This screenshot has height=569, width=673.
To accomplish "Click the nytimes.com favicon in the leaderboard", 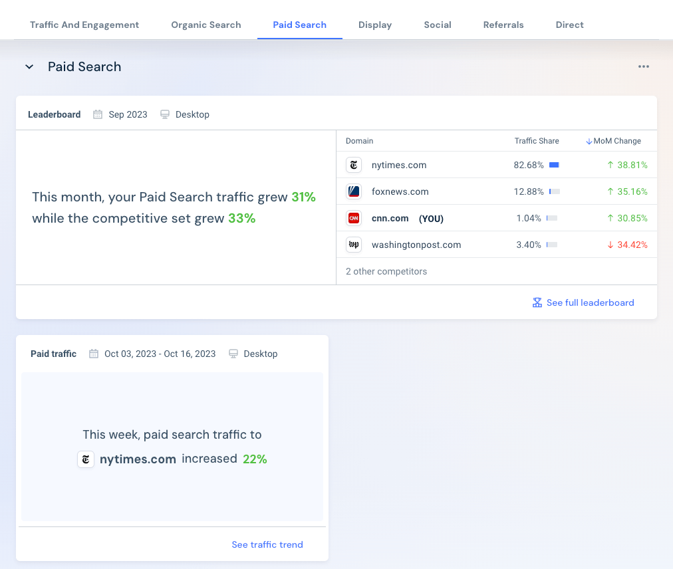I will [354, 165].
